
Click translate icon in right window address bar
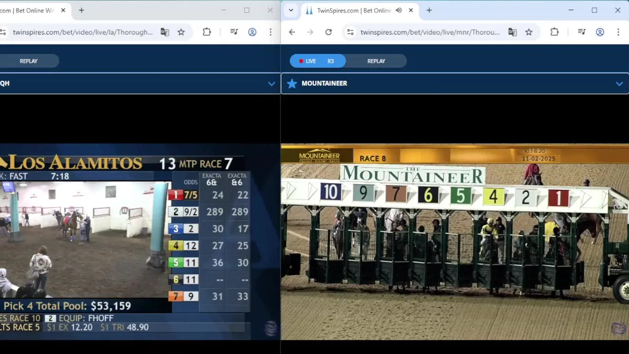click(512, 32)
